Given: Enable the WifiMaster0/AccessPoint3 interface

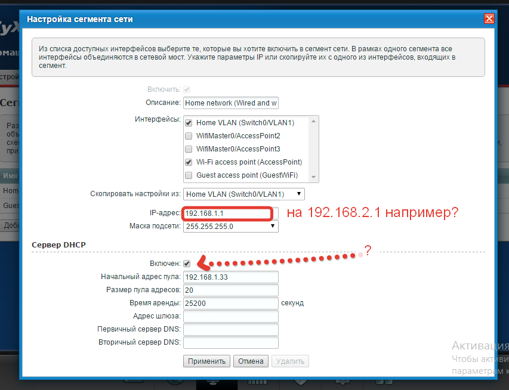Looking at the screenshot, I should tap(189, 149).
